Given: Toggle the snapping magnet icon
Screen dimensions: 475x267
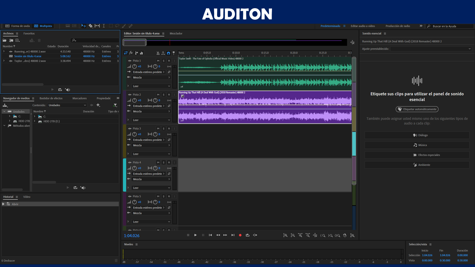Looking at the screenshot, I should pos(168,53).
